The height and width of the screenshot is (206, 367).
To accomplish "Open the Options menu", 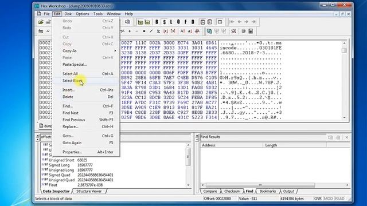I will [x=82, y=14].
